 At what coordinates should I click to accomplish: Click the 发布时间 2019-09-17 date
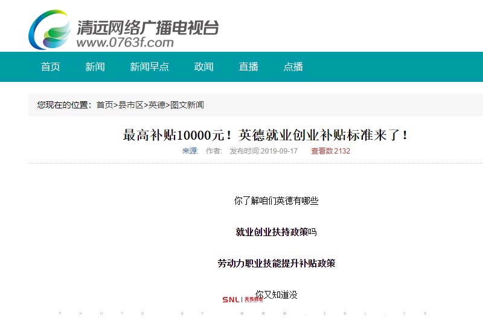click(x=263, y=151)
